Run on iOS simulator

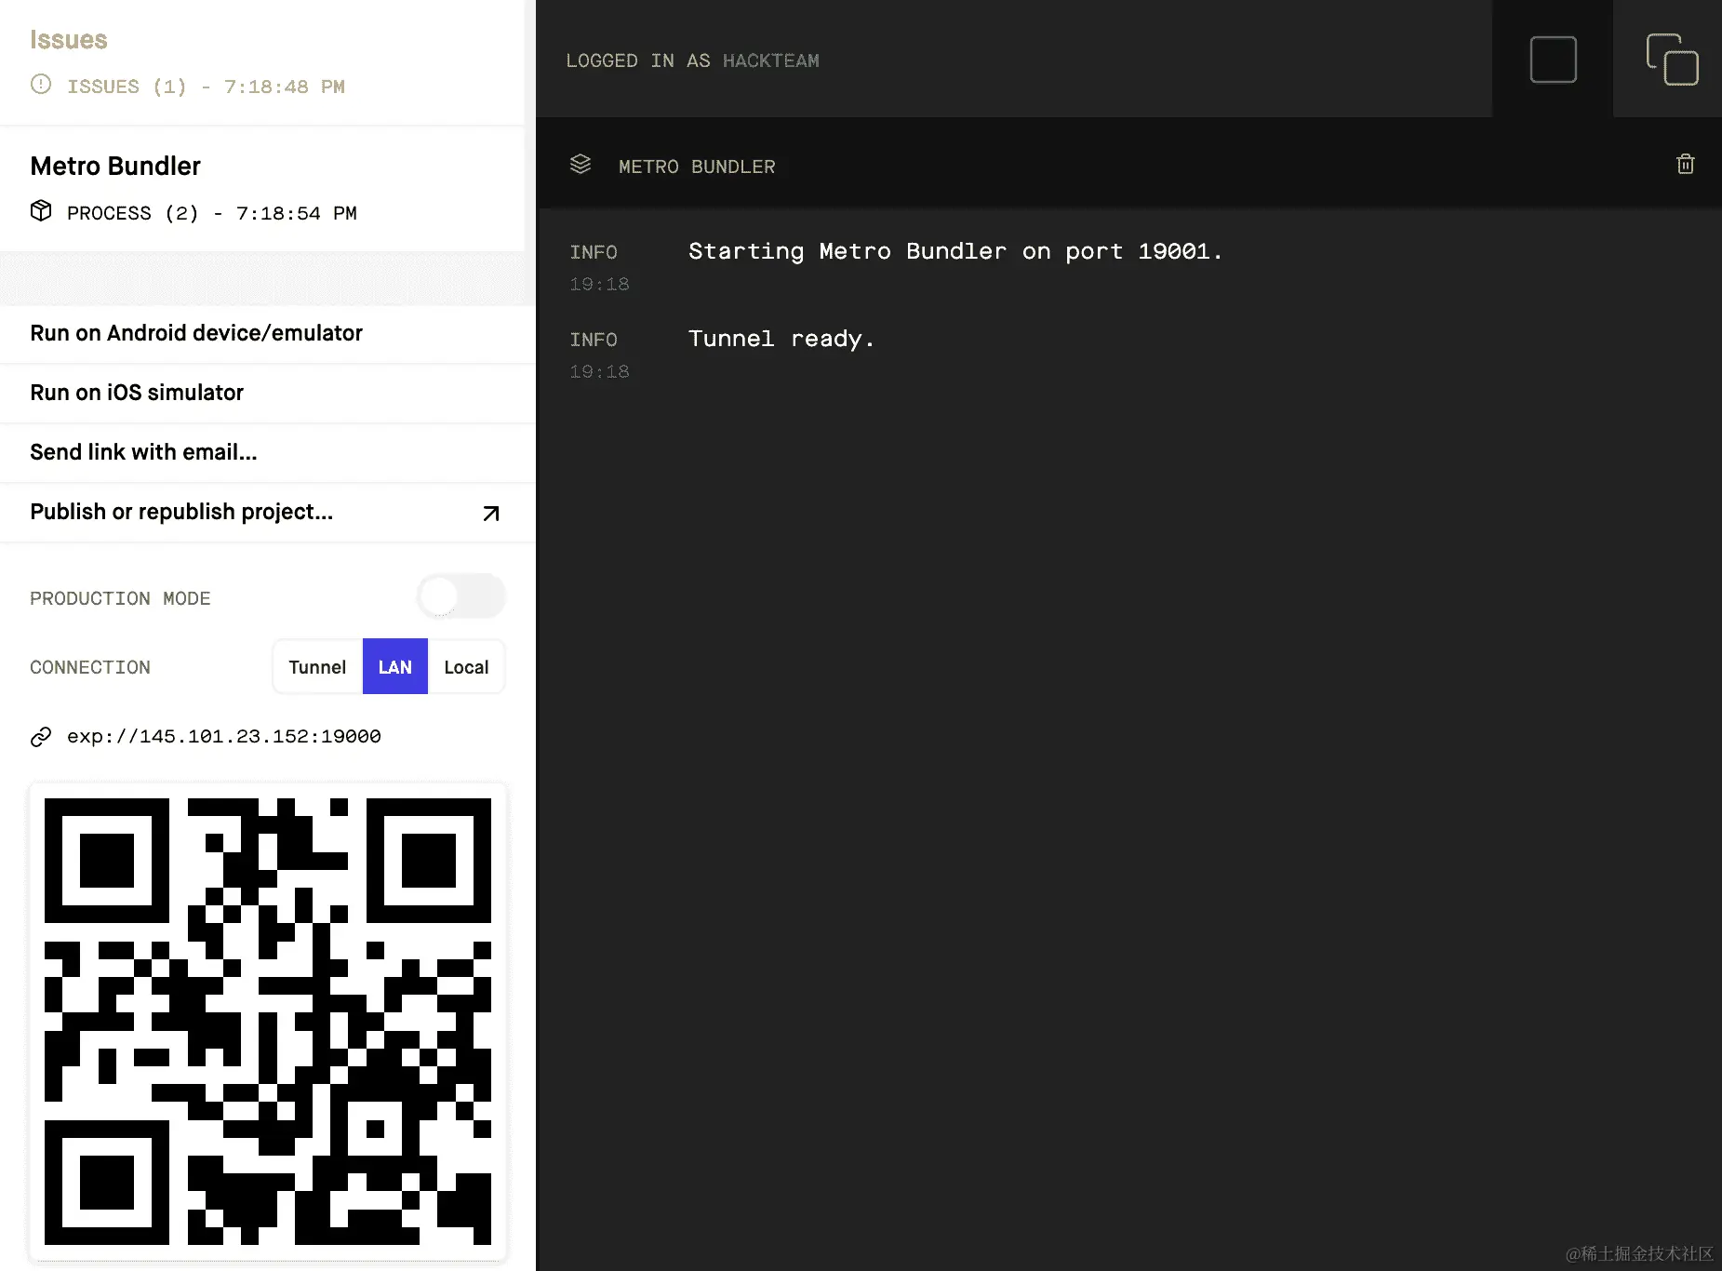point(268,393)
